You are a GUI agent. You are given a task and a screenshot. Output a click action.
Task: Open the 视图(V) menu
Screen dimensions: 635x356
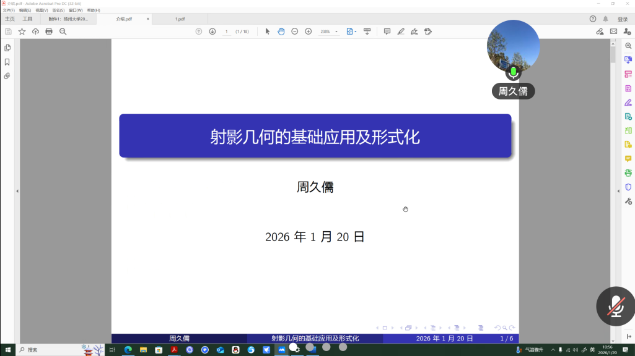[42, 11]
